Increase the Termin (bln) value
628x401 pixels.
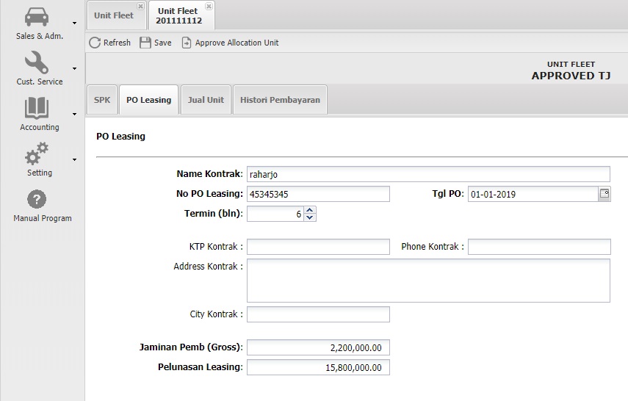pyautogui.click(x=310, y=210)
